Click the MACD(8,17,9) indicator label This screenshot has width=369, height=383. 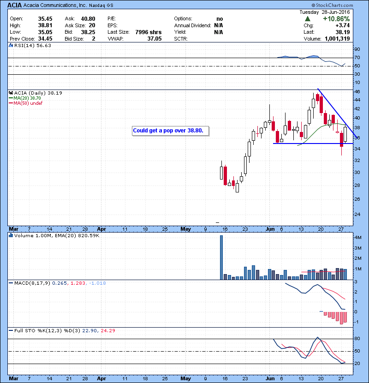(32, 283)
